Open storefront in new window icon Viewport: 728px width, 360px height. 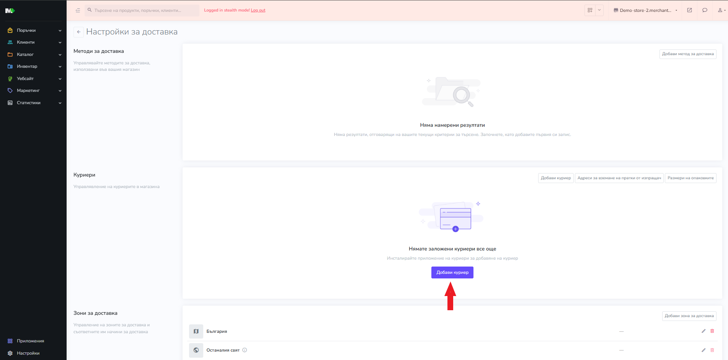coord(689,10)
